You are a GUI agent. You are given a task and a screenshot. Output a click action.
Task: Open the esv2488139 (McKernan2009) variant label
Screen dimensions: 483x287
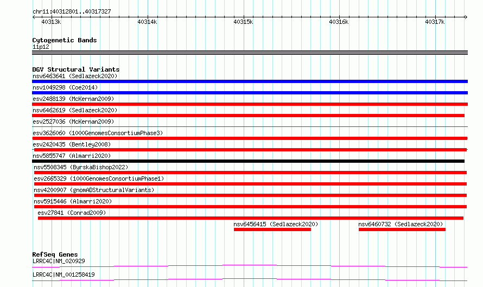coord(73,99)
